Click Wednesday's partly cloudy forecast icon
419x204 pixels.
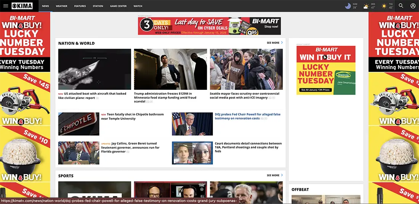(x=366, y=6)
